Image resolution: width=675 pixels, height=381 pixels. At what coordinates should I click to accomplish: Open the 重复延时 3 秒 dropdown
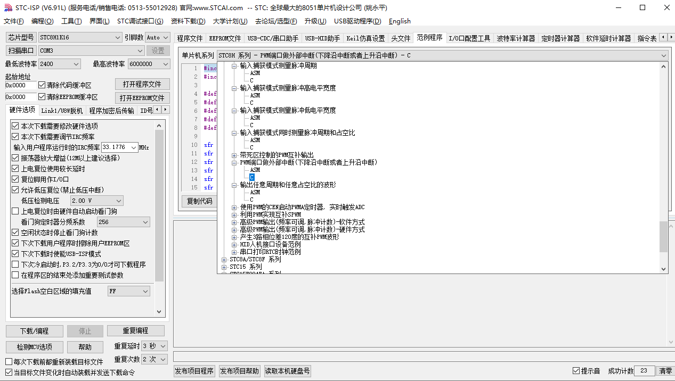(x=154, y=346)
